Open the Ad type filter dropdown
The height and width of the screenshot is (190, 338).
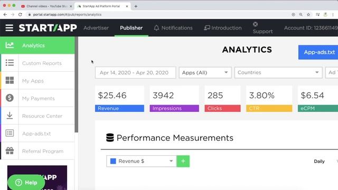coord(332,73)
